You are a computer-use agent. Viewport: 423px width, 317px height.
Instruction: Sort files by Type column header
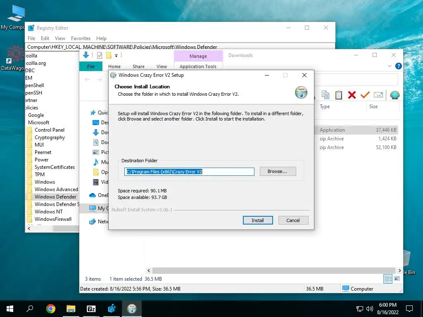(x=325, y=106)
